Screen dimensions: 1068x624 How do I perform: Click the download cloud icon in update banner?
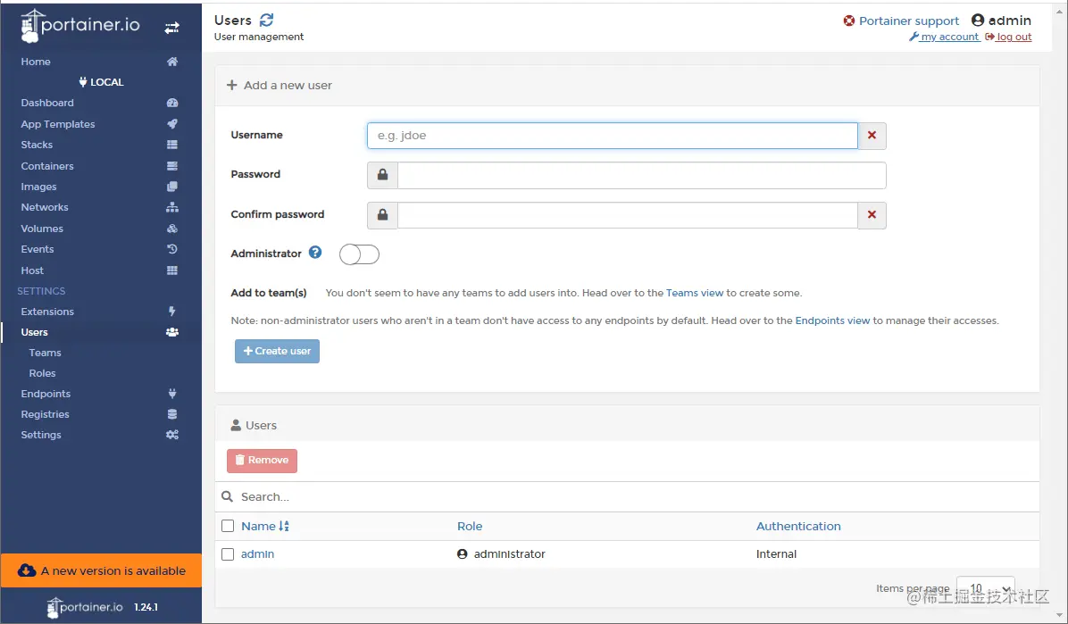(x=27, y=570)
